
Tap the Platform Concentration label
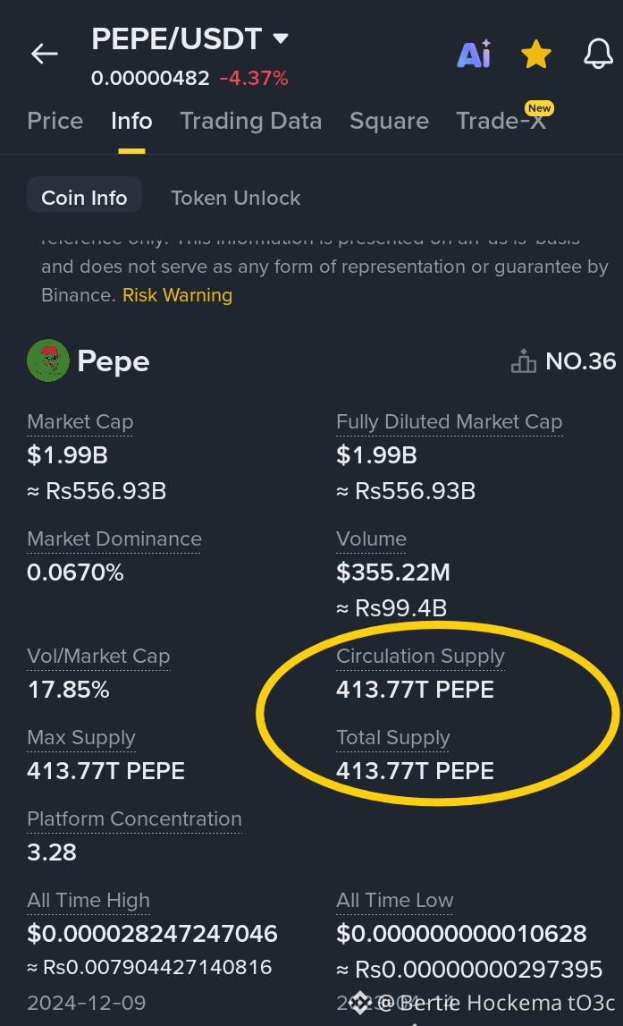pyautogui.click(x=134, y=818)
